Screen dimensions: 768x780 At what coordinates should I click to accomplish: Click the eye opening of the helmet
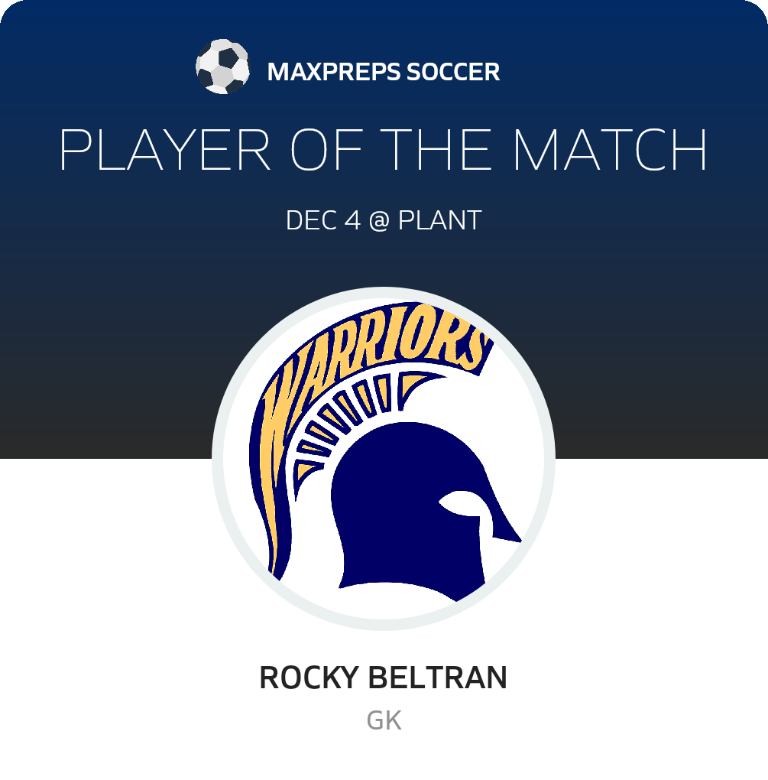coord(461,503)
